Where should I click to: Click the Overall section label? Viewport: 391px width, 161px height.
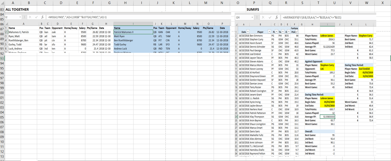pos(309,132)
